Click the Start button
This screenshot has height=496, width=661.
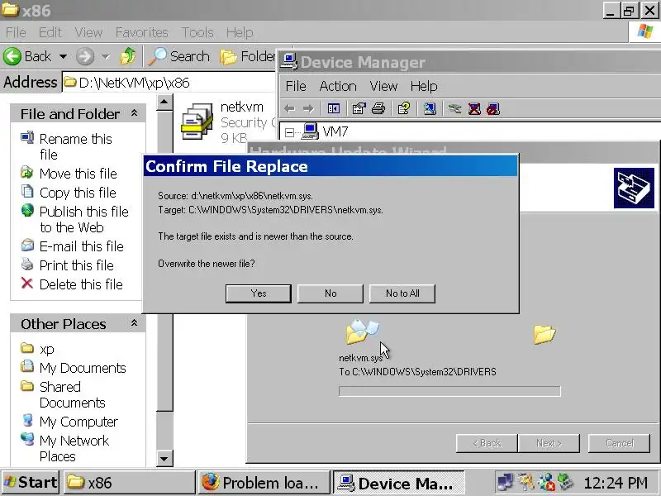[x=30, y=483]
